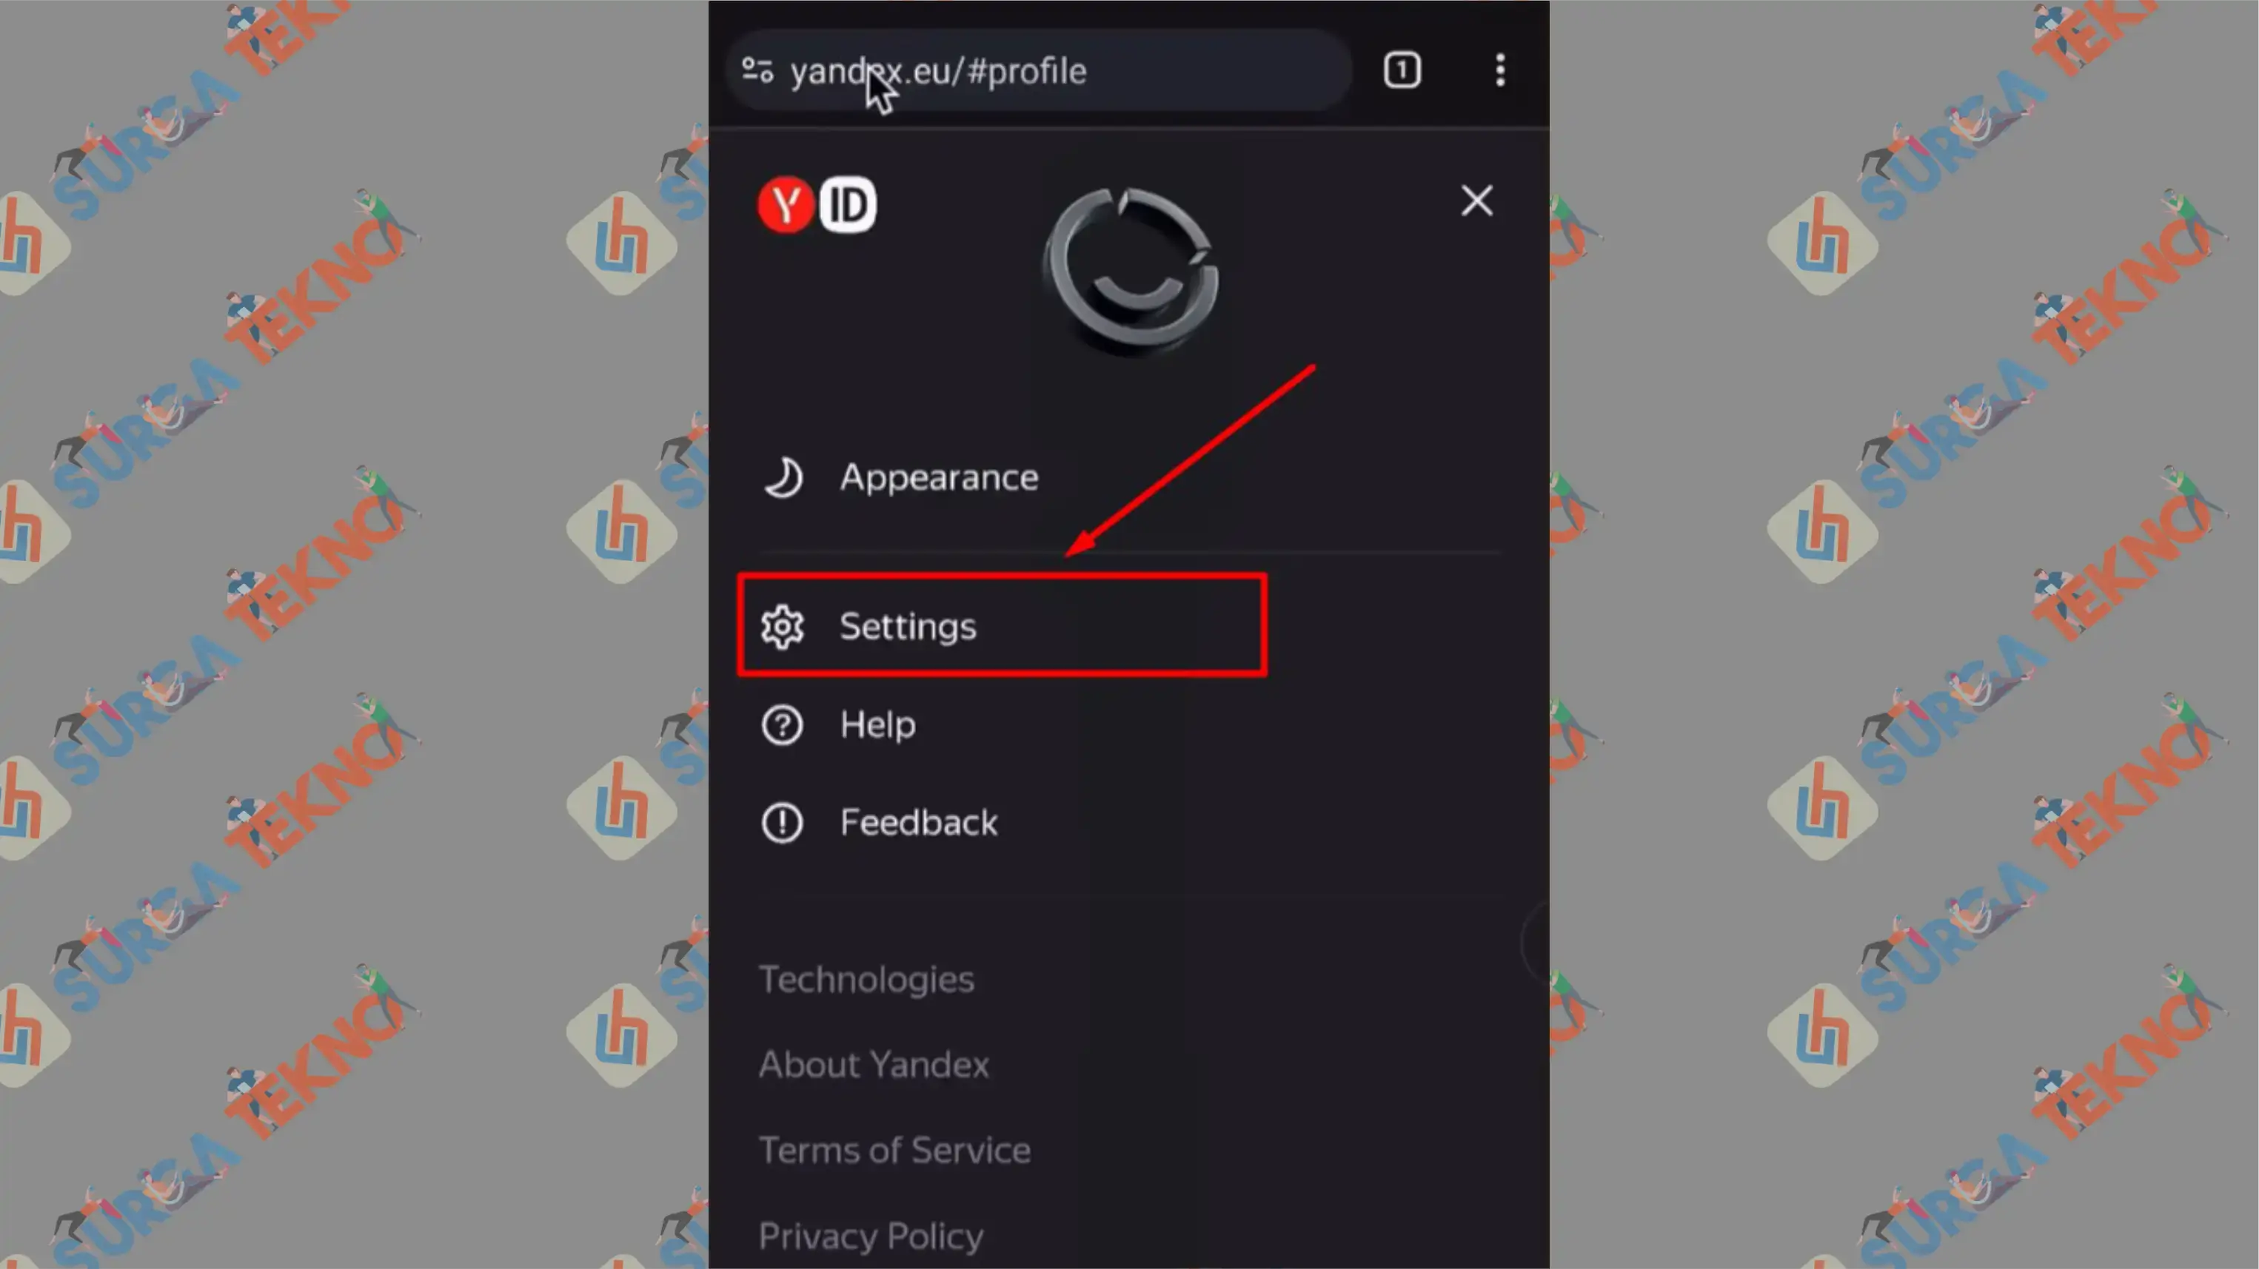Click the Help circle icon
Image resolution: width=2259 pixels, height=1269 pixels.
click(782, 724)
